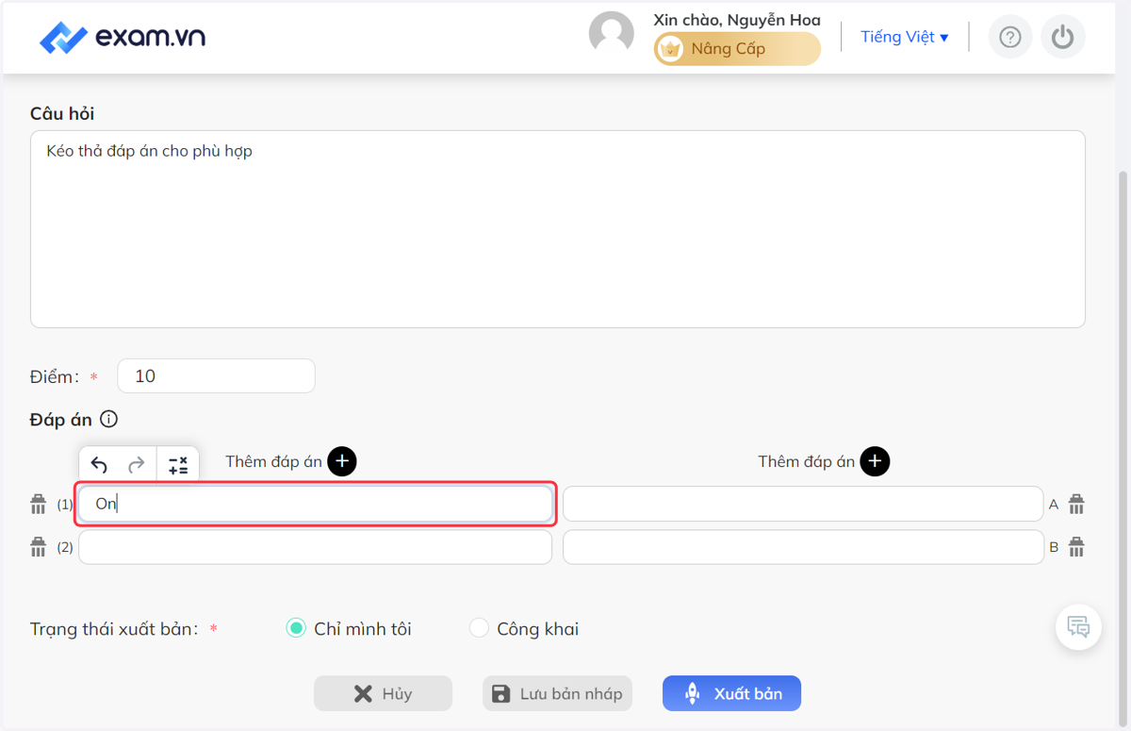Click the Lưu bản nháp button
Viewport: 1131px width, 731px height.
pyautogui.click(x=557, y=693)
